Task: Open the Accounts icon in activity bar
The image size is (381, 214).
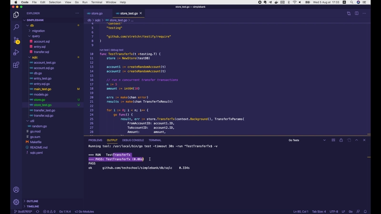Action: (16, 189)
